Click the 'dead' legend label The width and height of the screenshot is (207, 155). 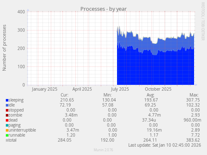13,120
